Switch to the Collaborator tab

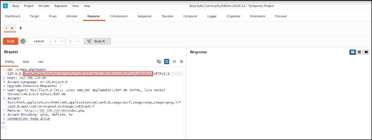(x=119, y=16)
